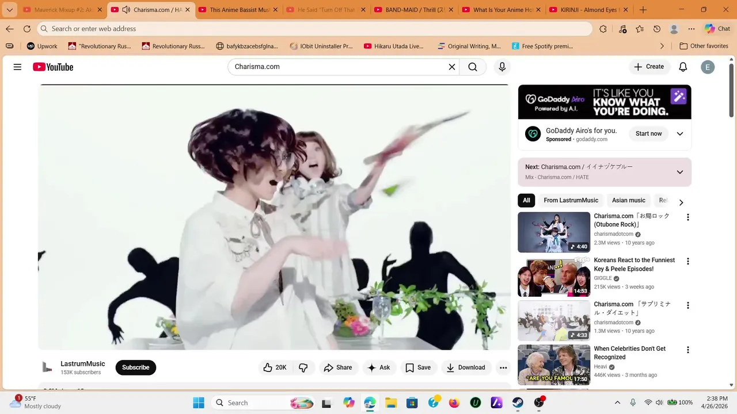
Task: Dislike the video with thumbs-down
Action: tap(303, 367)
